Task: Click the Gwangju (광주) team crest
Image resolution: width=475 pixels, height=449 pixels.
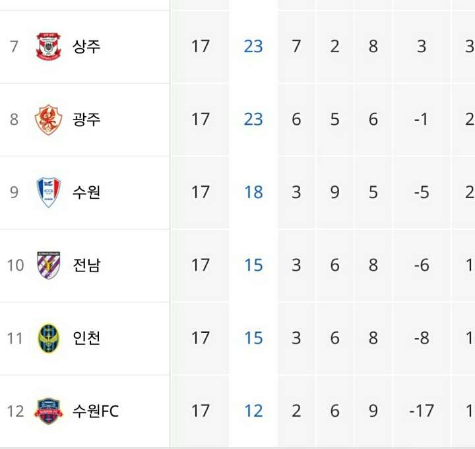Action: pos(48,120)
